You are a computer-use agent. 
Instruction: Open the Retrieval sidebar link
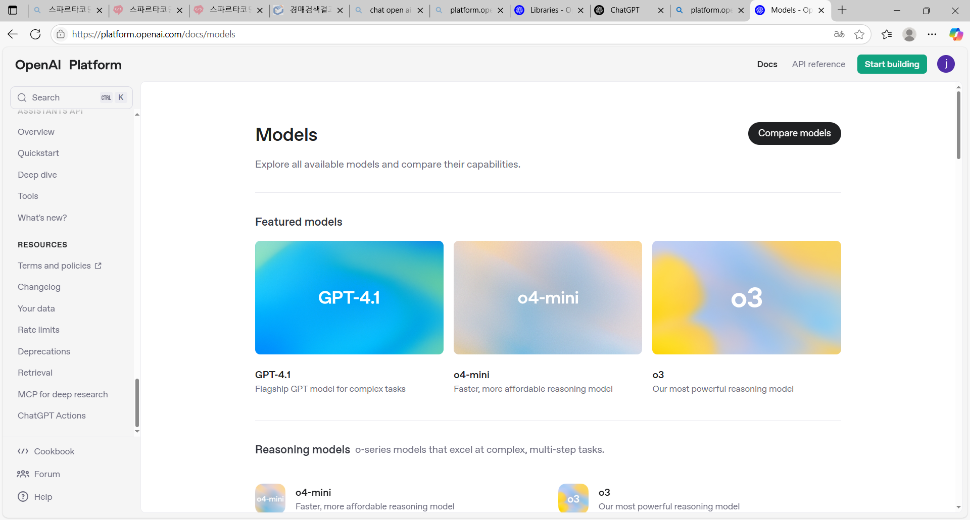[x=35, y=373]
